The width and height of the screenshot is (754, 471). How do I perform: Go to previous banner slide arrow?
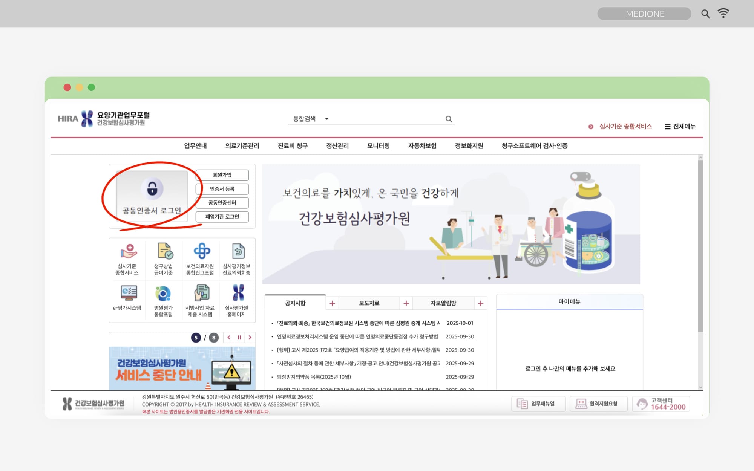pos(229,338)
